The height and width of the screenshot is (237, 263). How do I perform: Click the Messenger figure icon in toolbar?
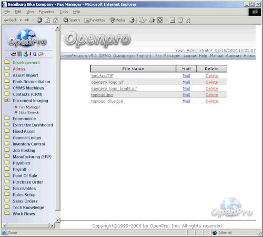click(188, 20)
